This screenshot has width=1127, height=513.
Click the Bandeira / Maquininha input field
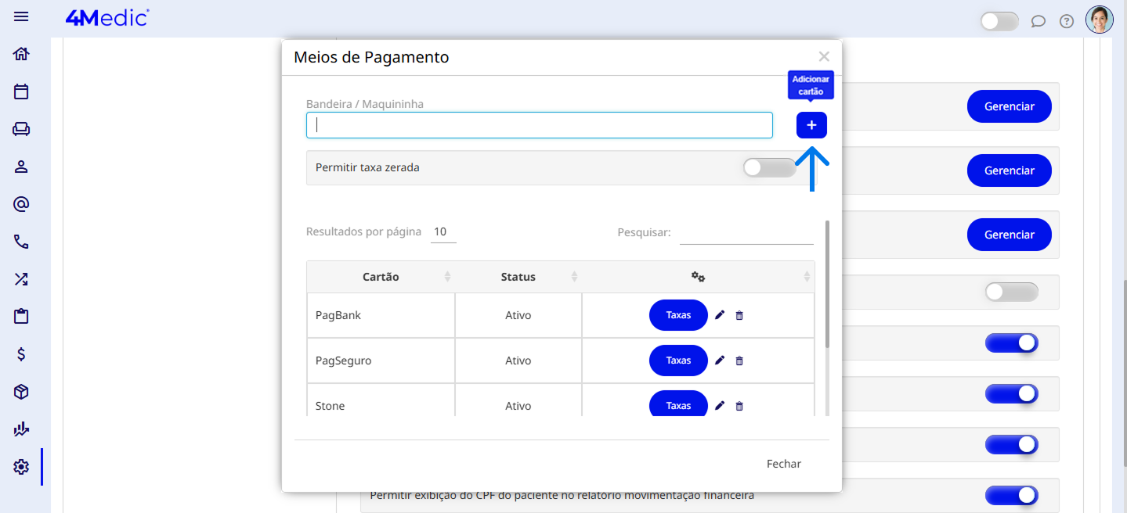click(539, 125)
